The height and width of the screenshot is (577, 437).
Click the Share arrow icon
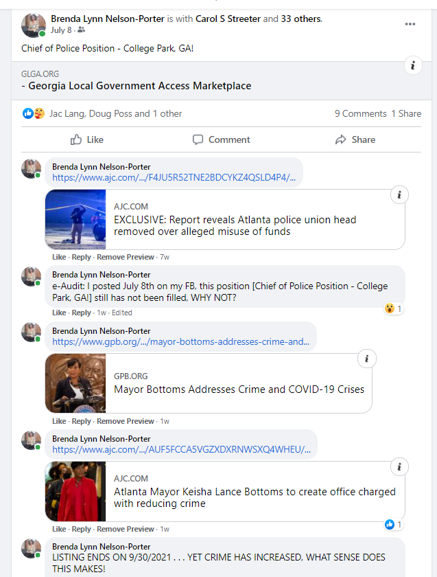pos(341,139)
